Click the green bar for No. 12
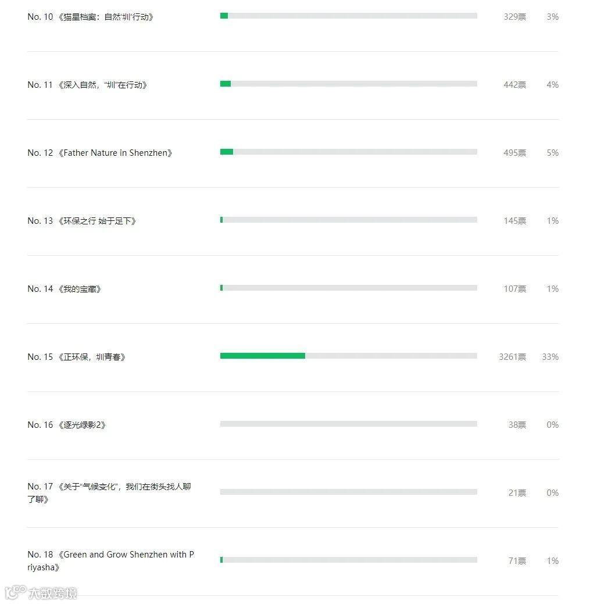 click(227, 152)
